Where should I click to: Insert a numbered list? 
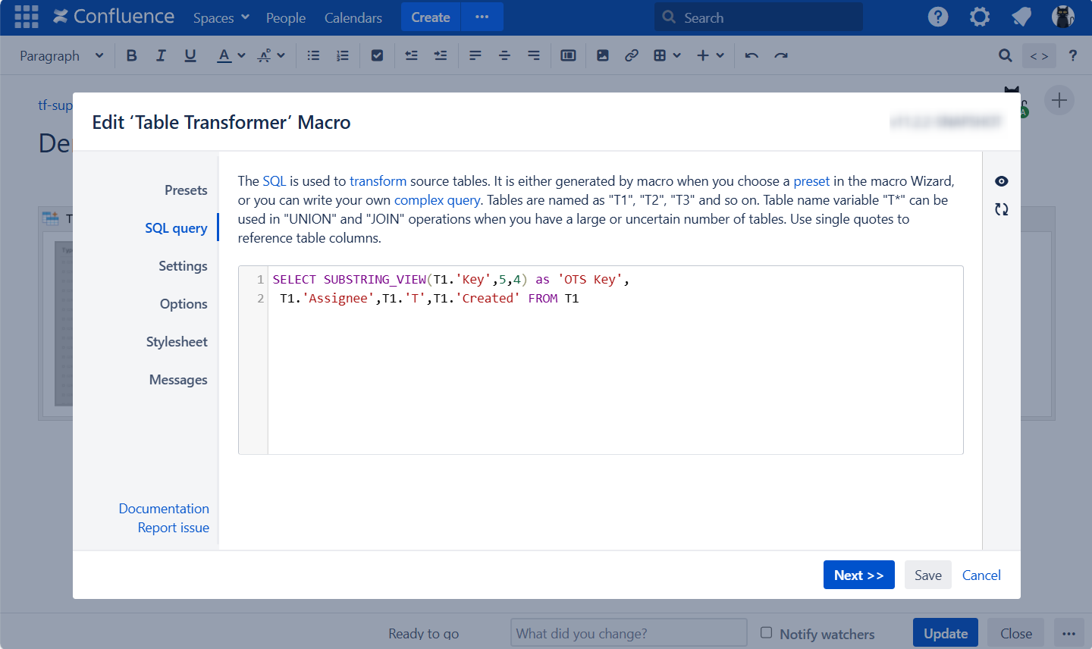343,55
